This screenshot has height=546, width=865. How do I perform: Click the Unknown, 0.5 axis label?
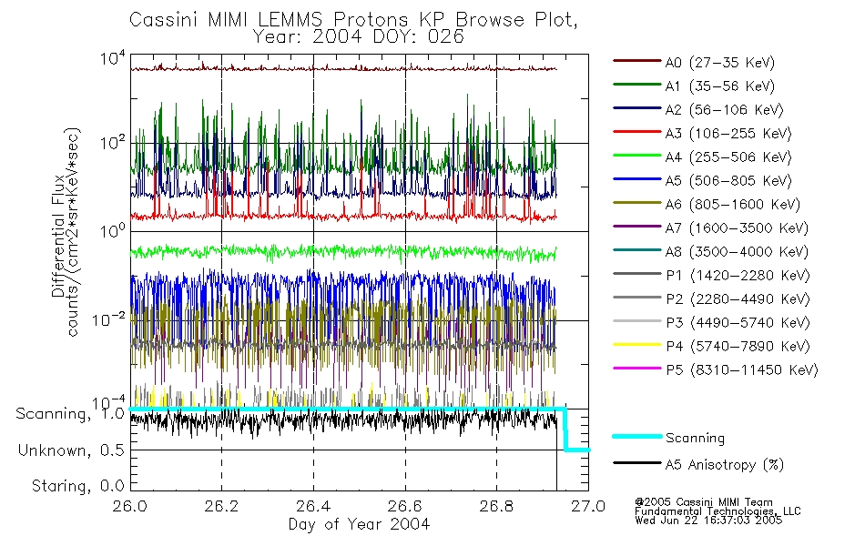coord(71,450)
